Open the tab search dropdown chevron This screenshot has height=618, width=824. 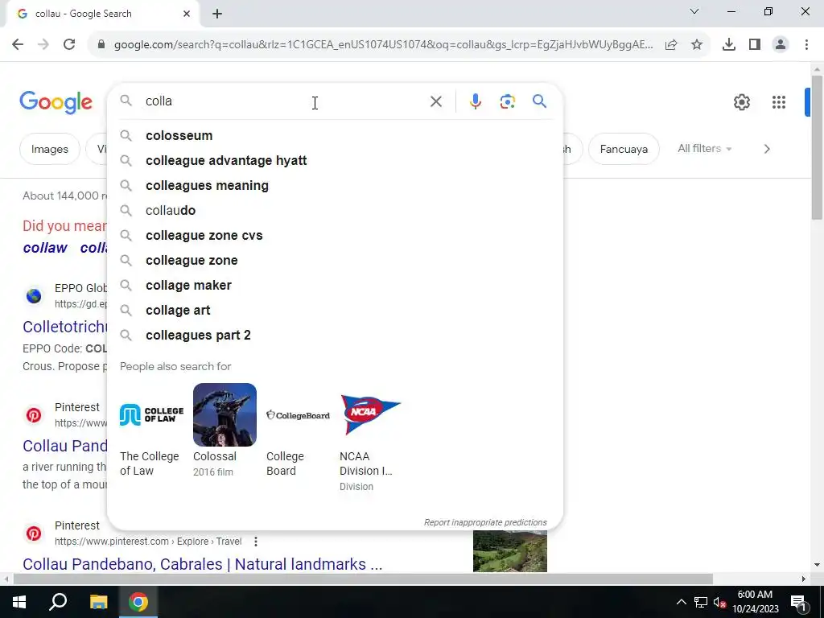click(x=694, y=11)
